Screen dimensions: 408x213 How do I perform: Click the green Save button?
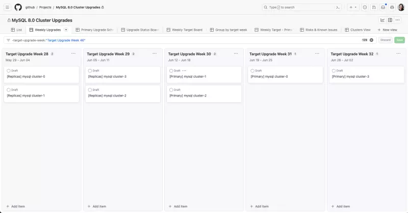click(x=399, y=40)
